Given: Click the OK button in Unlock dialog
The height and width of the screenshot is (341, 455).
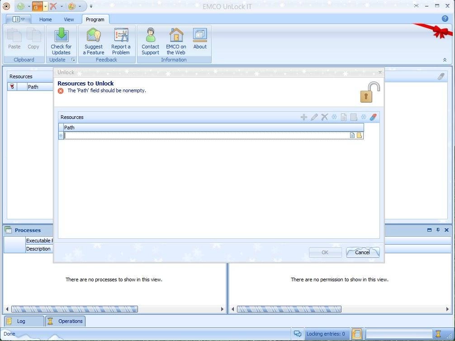Looking at the screenshot, I should tap(325, 252).
